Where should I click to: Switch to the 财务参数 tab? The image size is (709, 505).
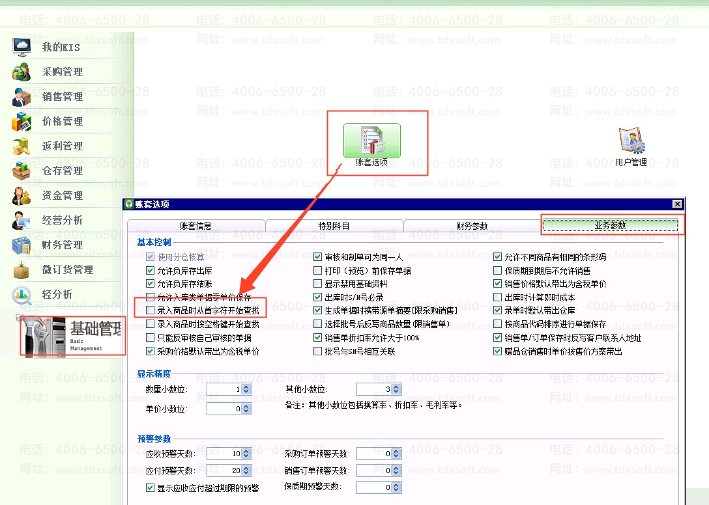(x=472, y=226)
